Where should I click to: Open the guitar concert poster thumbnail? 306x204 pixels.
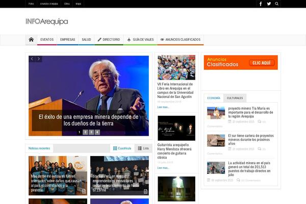point(176,128)
